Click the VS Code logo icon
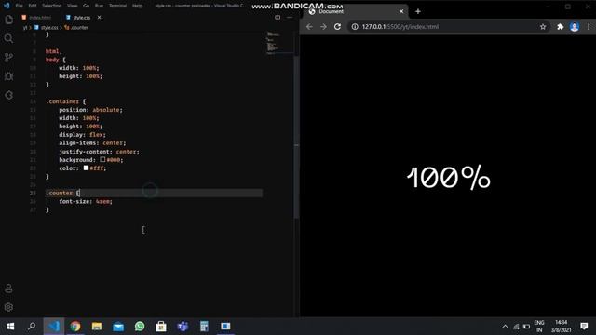Image resolution: width=596 pixels, height=335 pixels. (x=7, y=6)
